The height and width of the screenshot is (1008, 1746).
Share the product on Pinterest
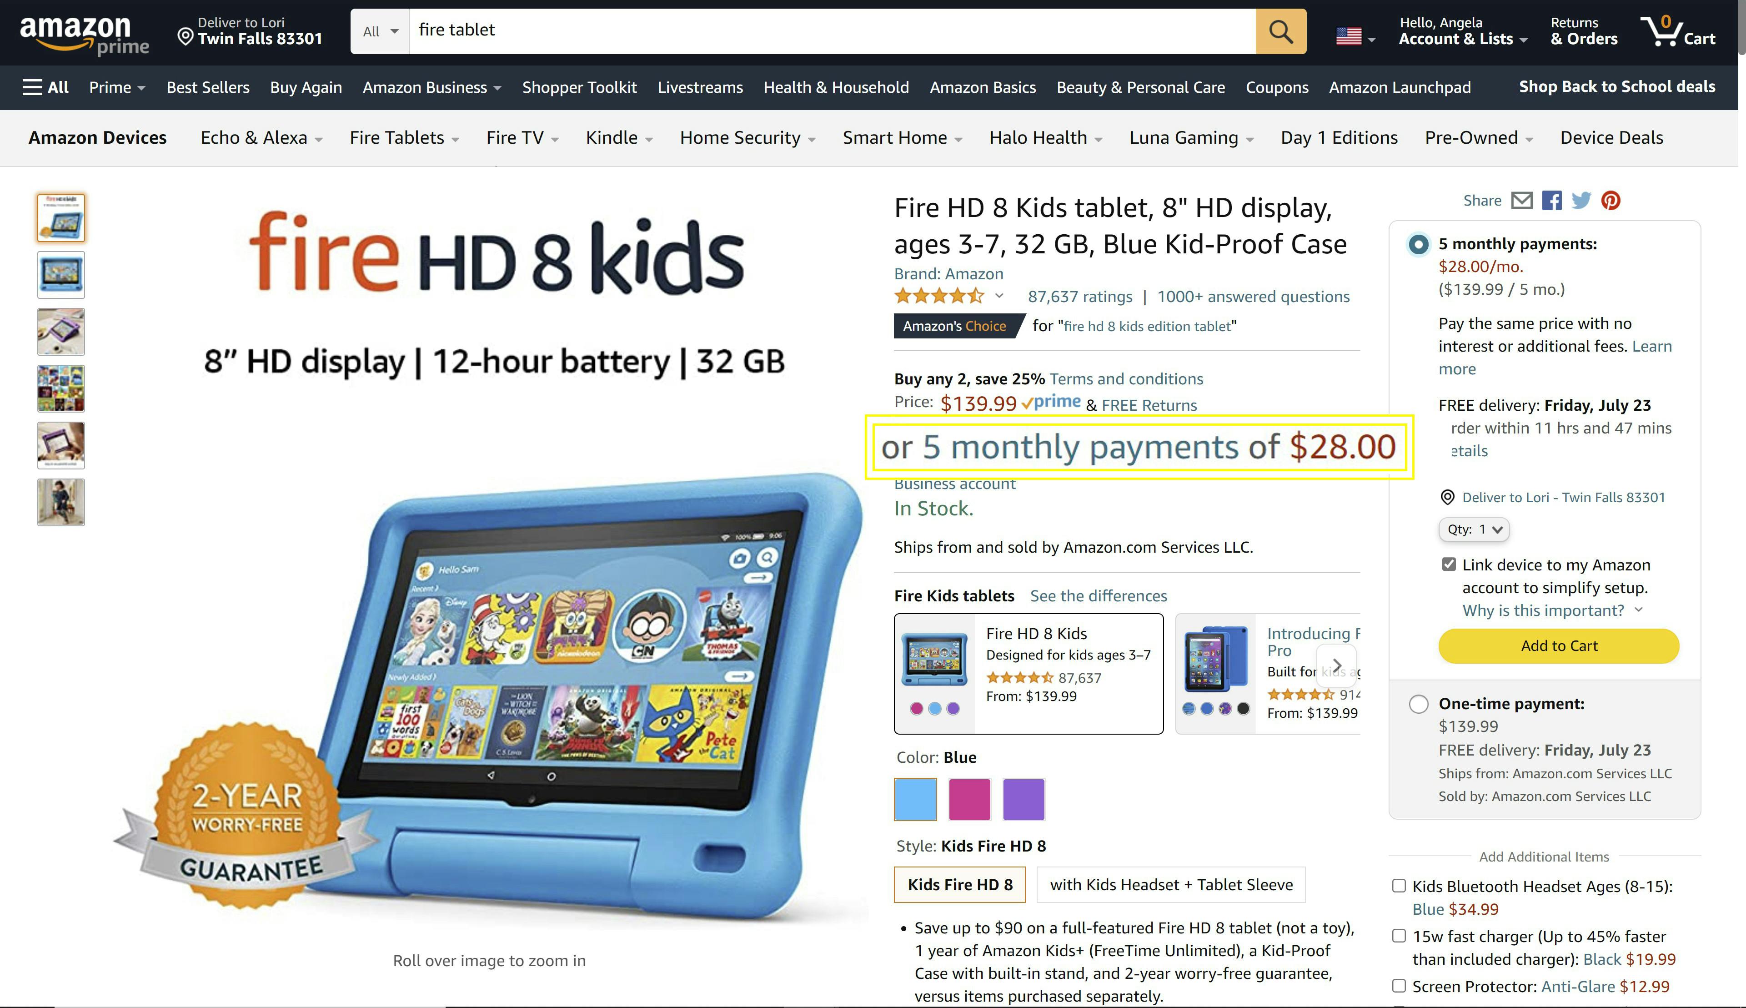(x=1611, y=201)
